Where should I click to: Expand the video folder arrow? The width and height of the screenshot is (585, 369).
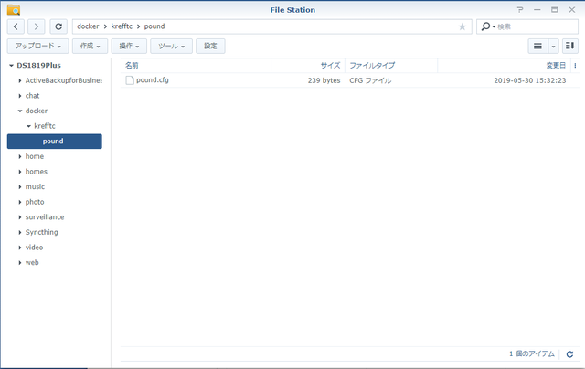(x=20, y=248)
